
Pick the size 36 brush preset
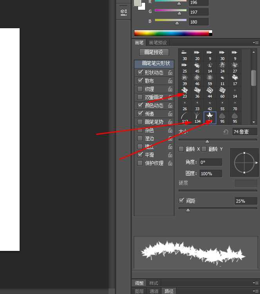pyautogui.click(x=197, y=93)
